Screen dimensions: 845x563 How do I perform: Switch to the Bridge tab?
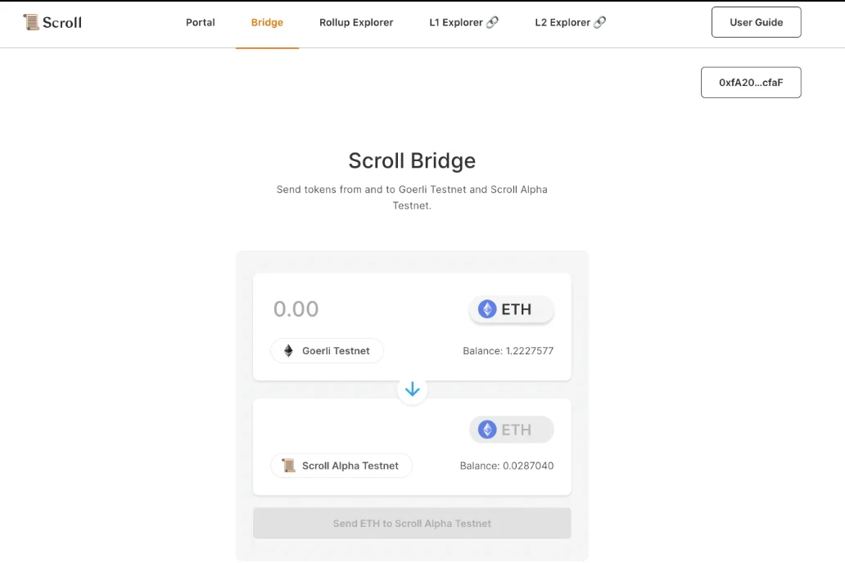pos(267,23)
